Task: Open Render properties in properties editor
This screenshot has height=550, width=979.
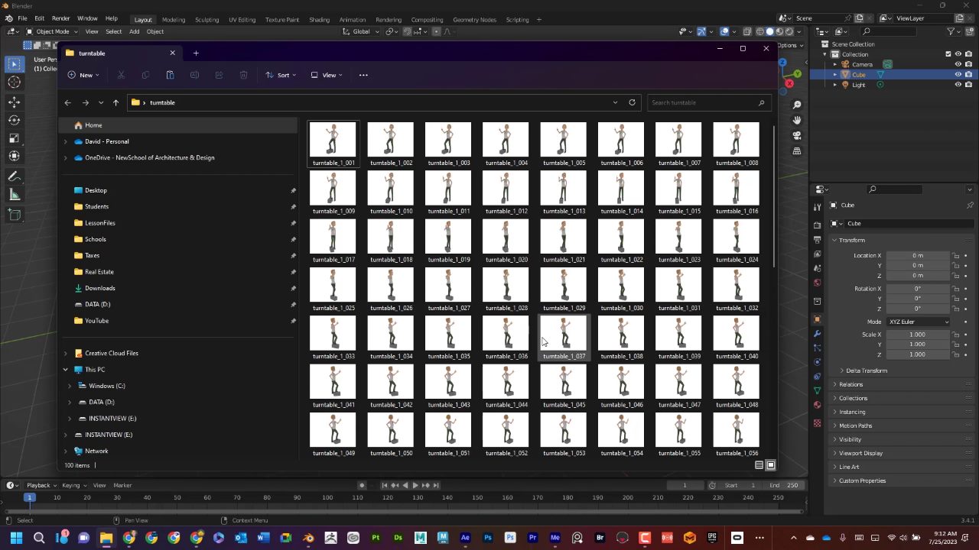Action: pyautogui.click(x=818, y=225)
